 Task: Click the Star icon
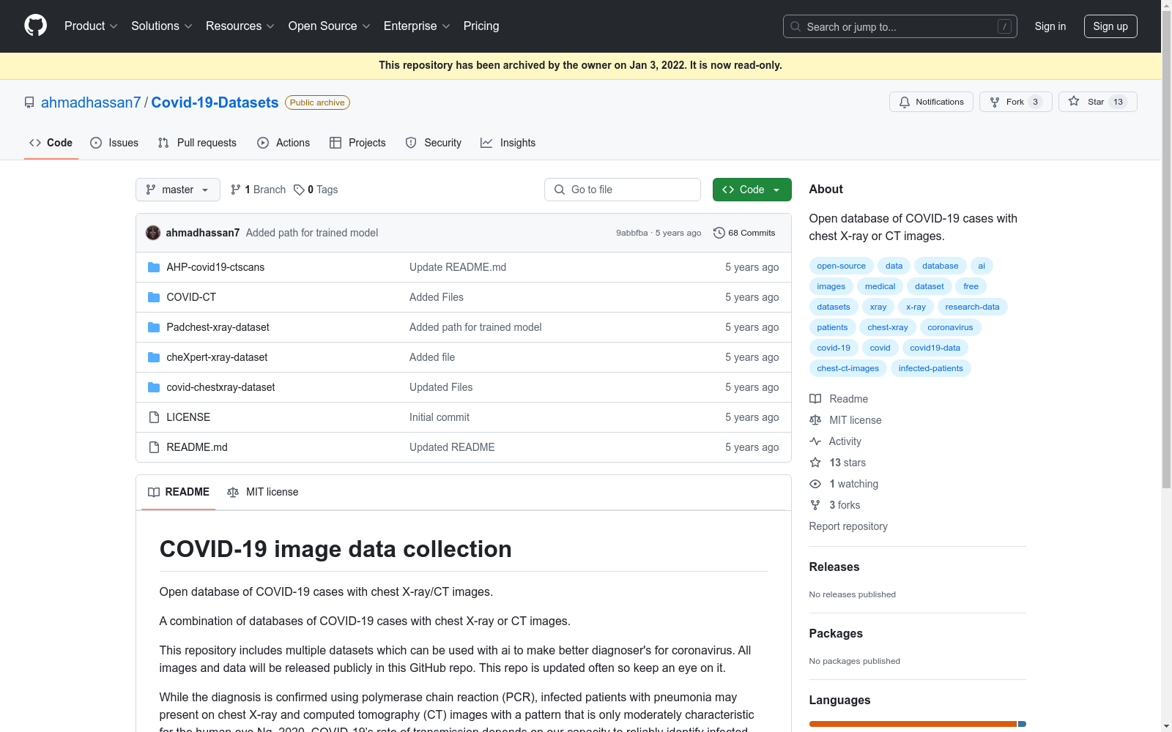[1074, 102]
